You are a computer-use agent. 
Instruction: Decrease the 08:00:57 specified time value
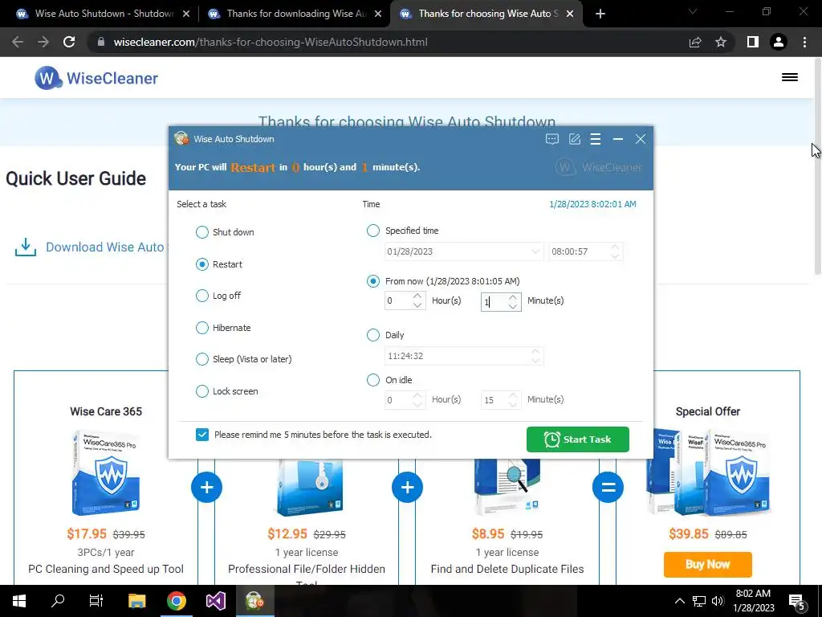(616, 255)
